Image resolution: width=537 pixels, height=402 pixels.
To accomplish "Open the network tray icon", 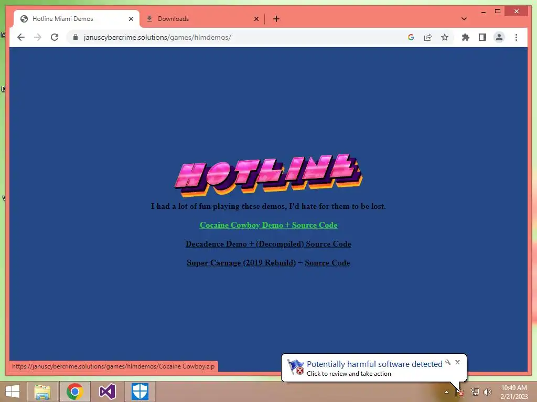I will pyautogui.click(x=475, y=392).
